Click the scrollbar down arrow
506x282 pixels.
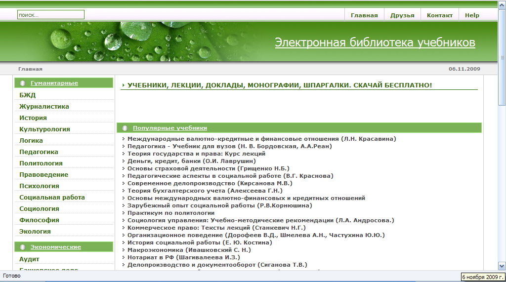point(502,266)
